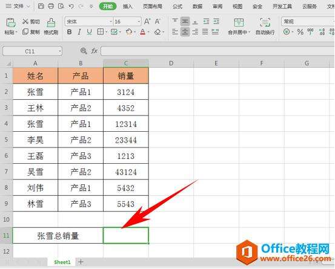Click the increase decimal icon
This screenshot has width=335, height=269.
[322, 32]
